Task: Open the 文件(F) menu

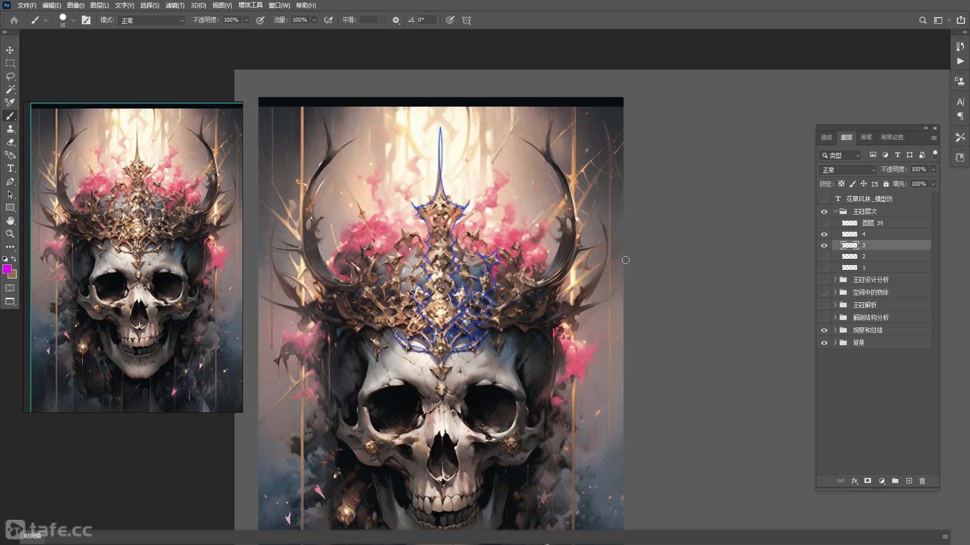Action: pyautogui.click(x=27, y=6)
